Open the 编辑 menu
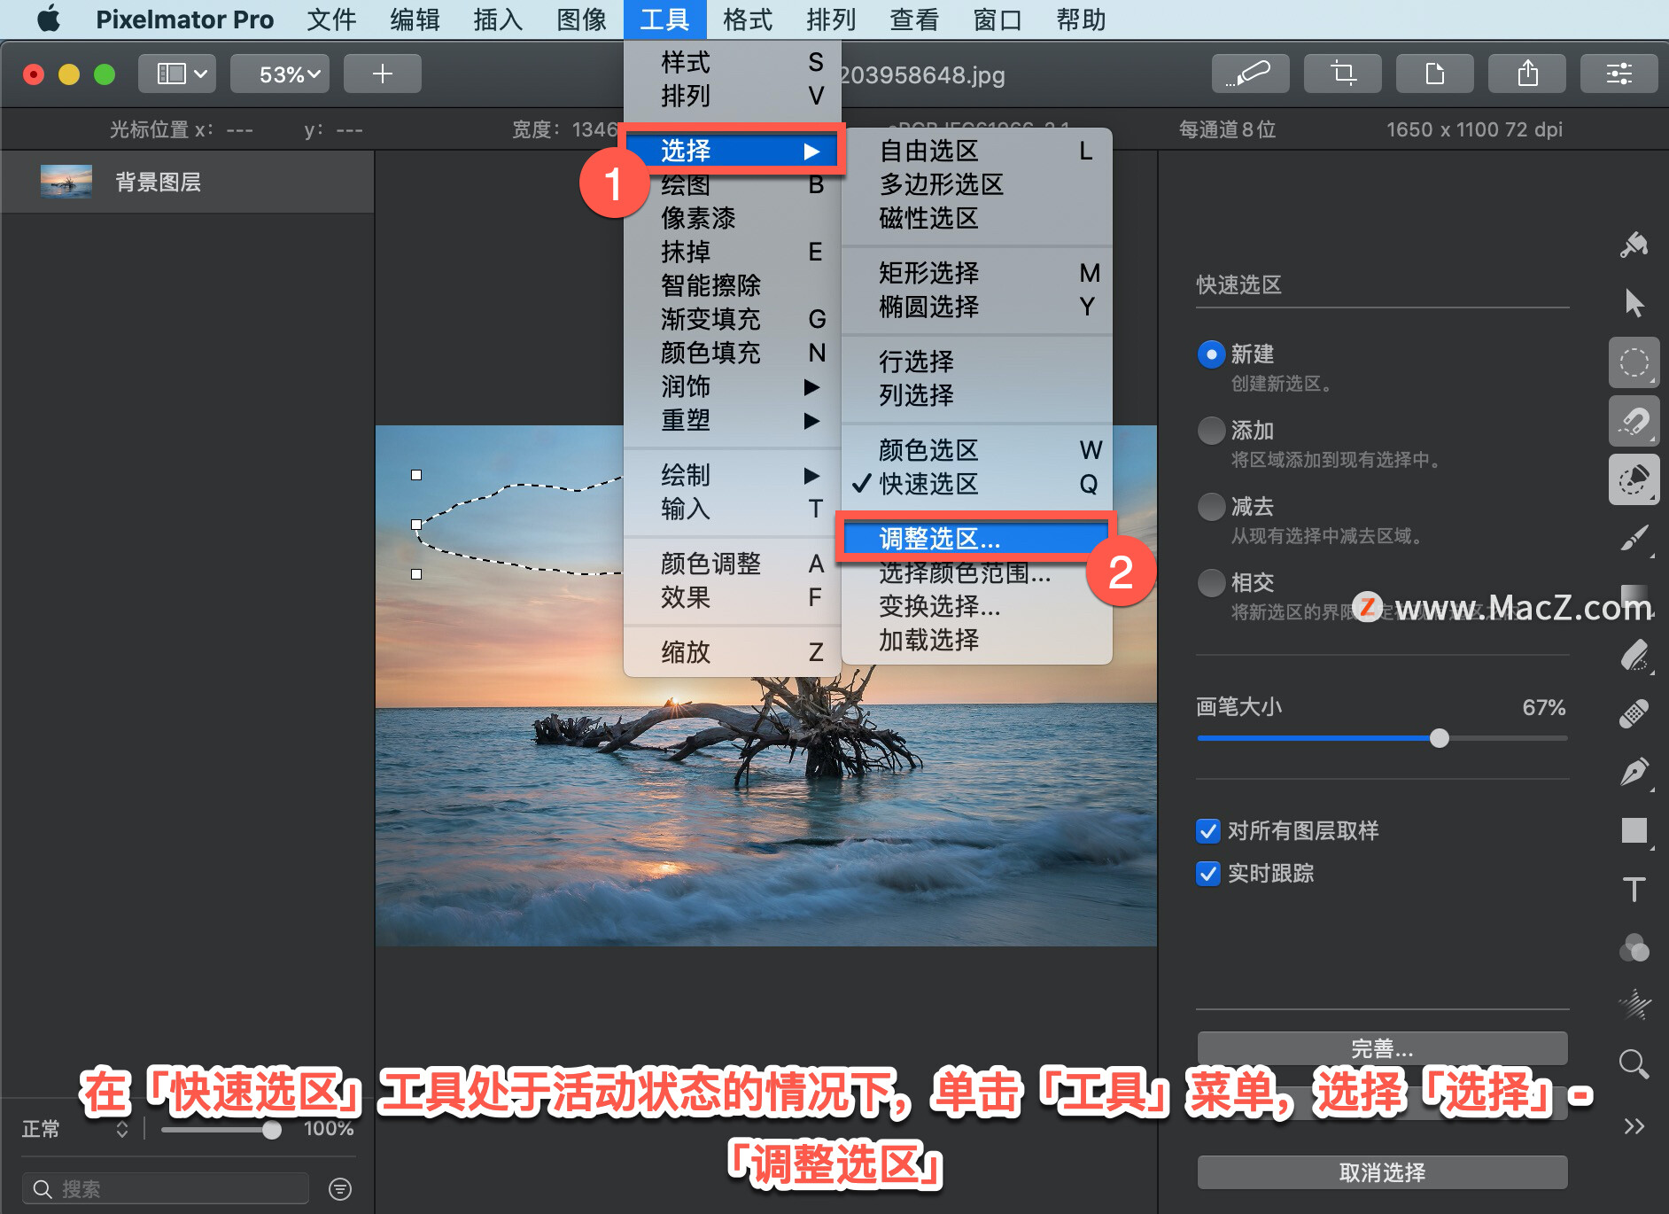 pos(415,19)
